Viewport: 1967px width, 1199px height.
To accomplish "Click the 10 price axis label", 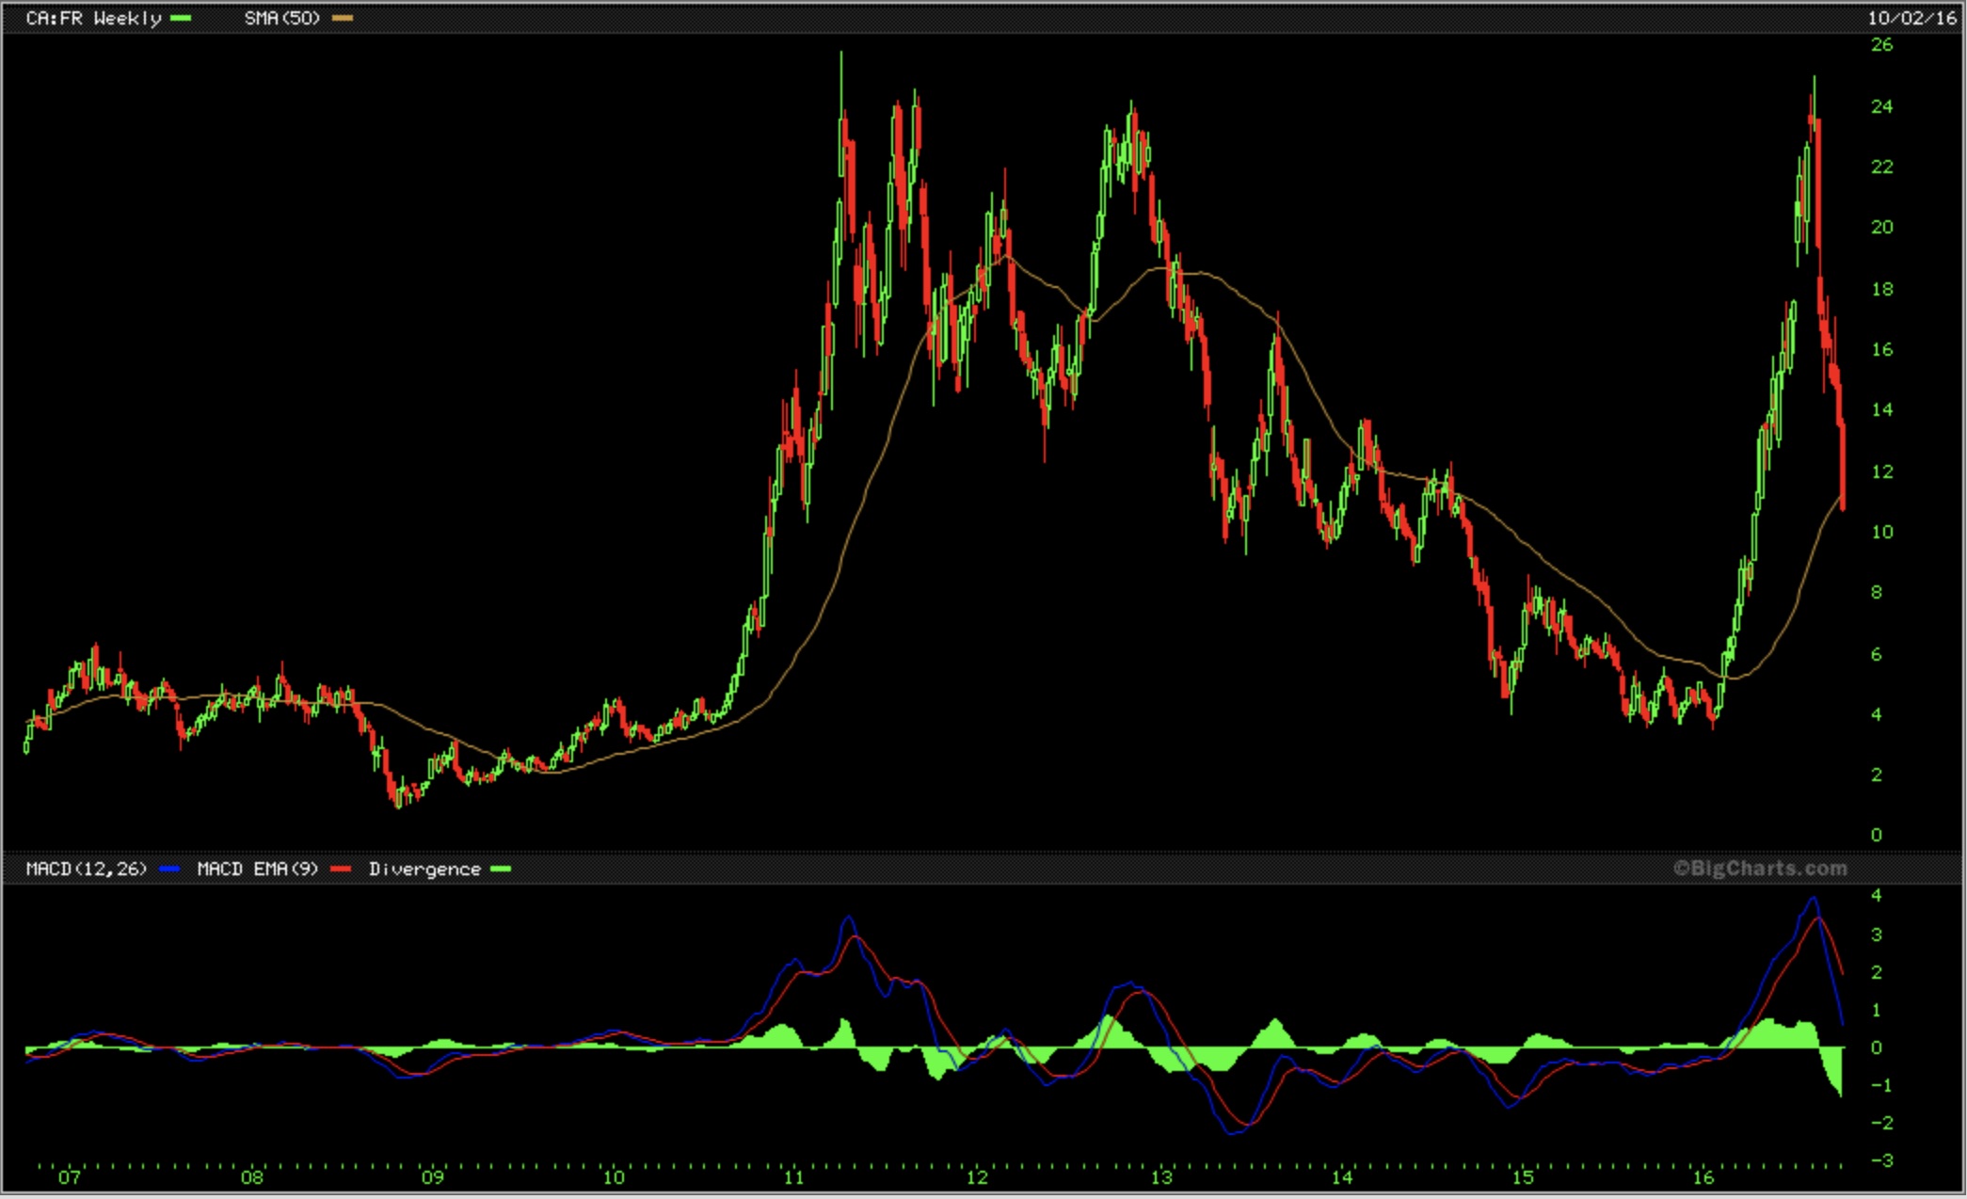I will click(1881, 532).
